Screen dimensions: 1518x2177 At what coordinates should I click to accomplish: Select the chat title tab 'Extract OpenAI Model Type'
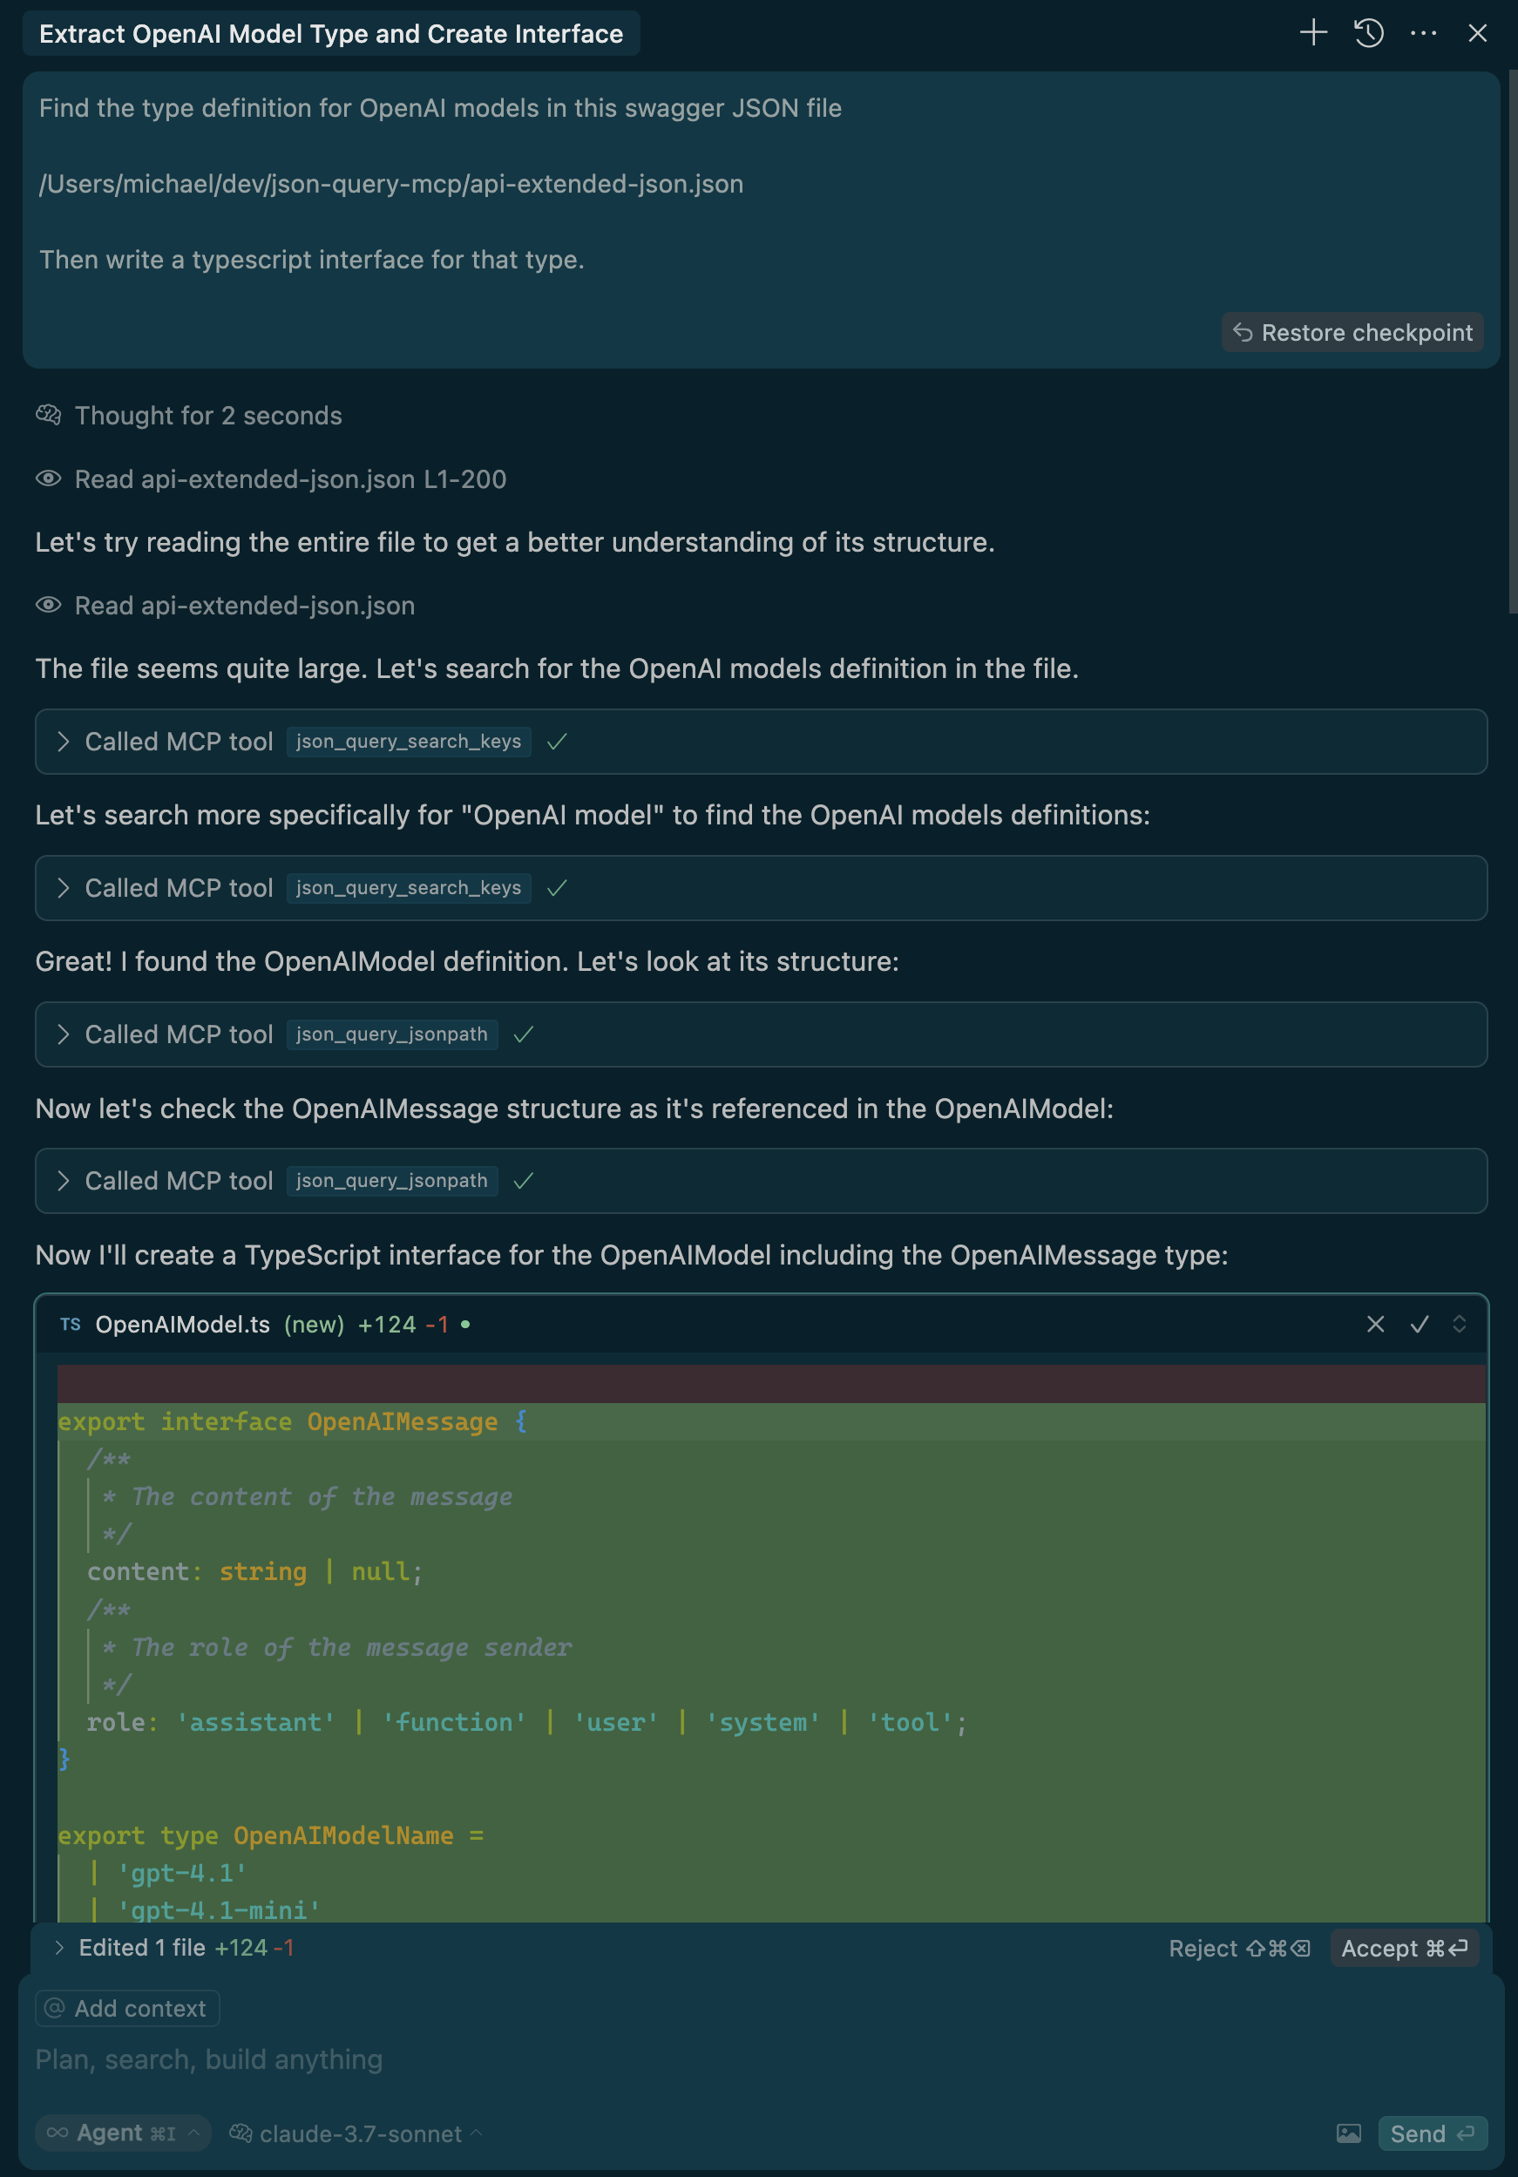tap(331, 34)
